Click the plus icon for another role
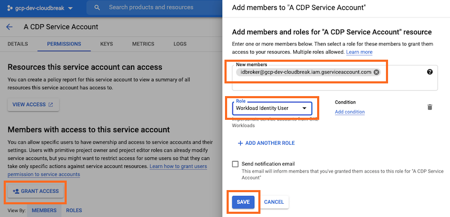Image resolution: width=450 pixels, height=217 pixels. point(240,143)
